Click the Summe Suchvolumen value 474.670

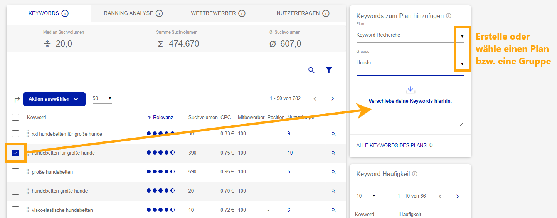[184, 44]
